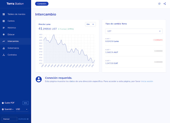Click the Gobernanza icon in sidebar
This screenshot has width=170, height=123.
pyautogui.click(x=4, y=48)
